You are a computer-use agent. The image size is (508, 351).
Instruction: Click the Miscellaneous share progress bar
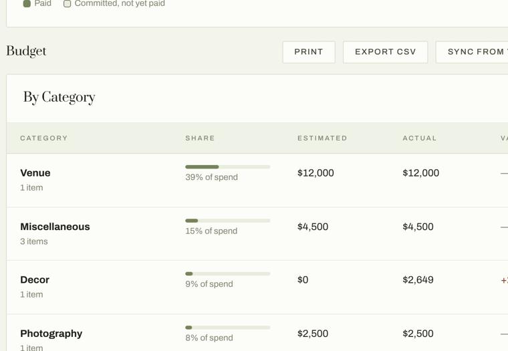click(x=227, y=221)
